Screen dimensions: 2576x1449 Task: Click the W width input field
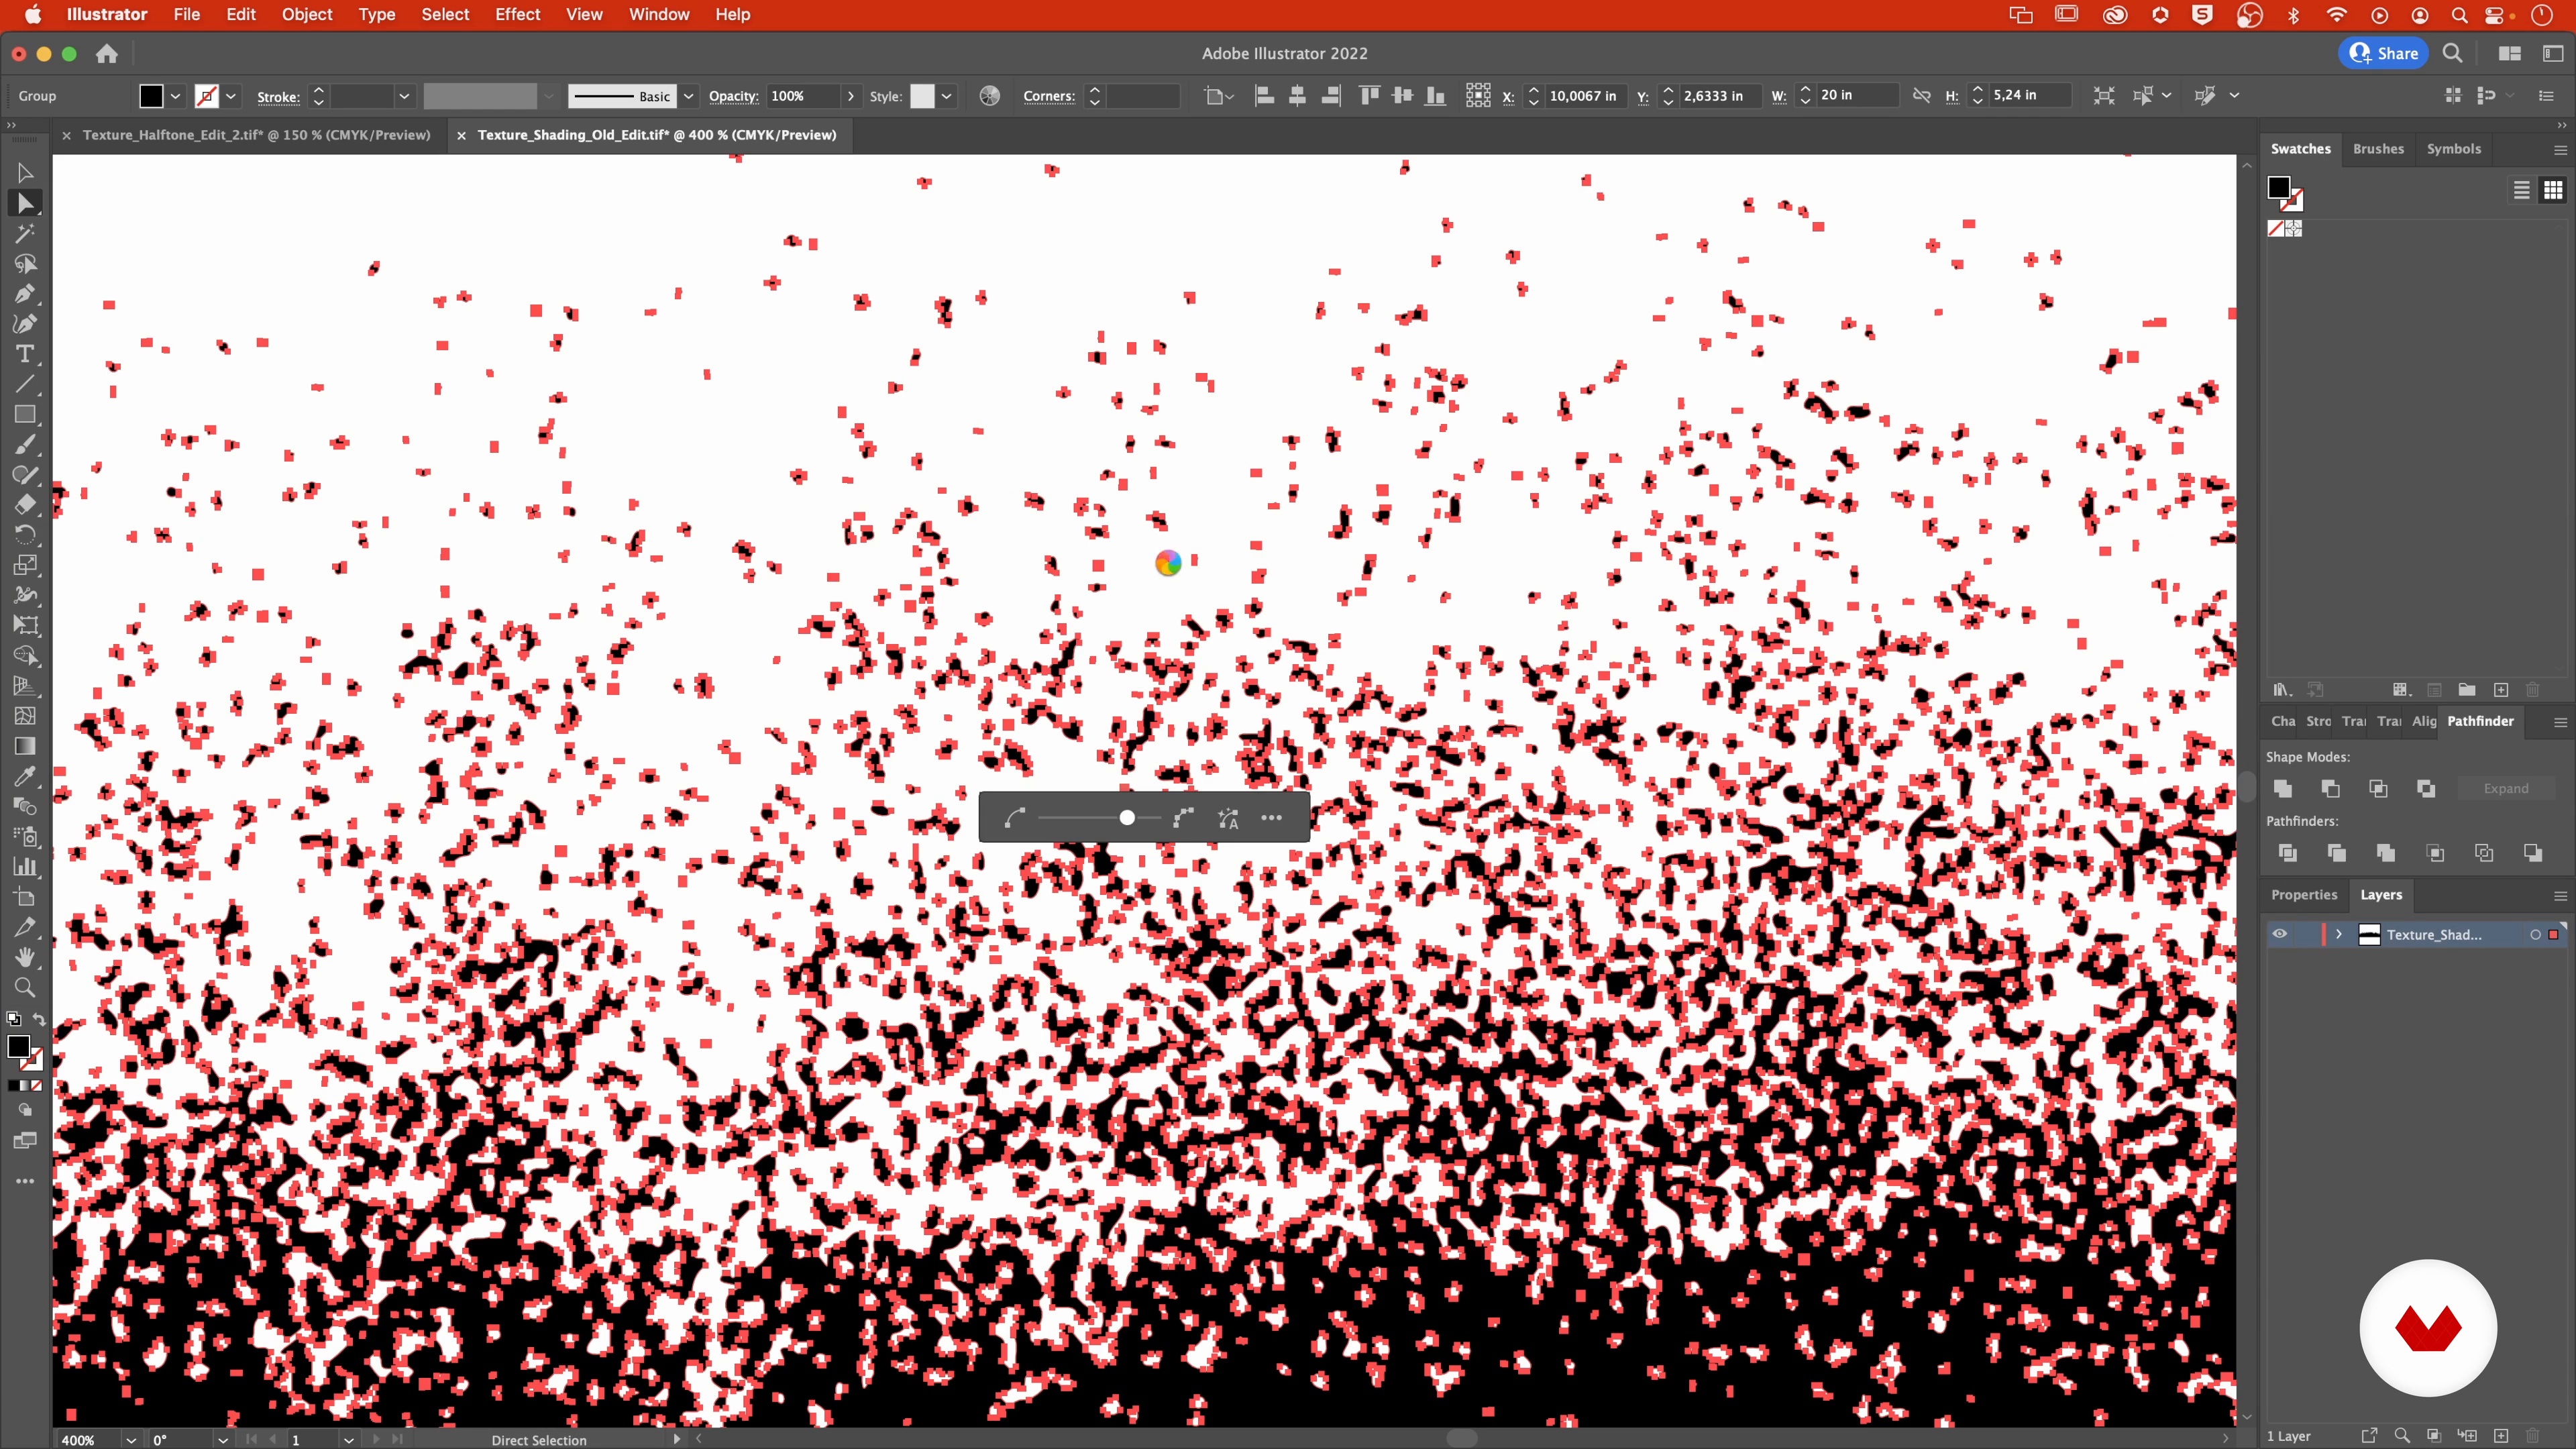(1857, 95)
